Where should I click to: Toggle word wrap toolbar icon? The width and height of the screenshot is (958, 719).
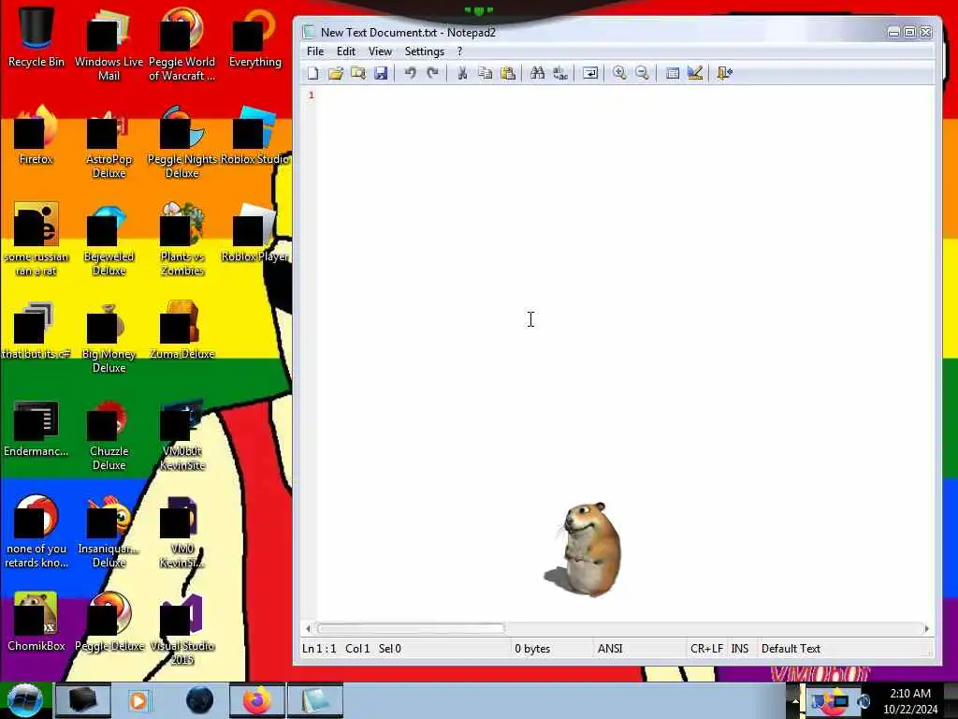[590, 73]
